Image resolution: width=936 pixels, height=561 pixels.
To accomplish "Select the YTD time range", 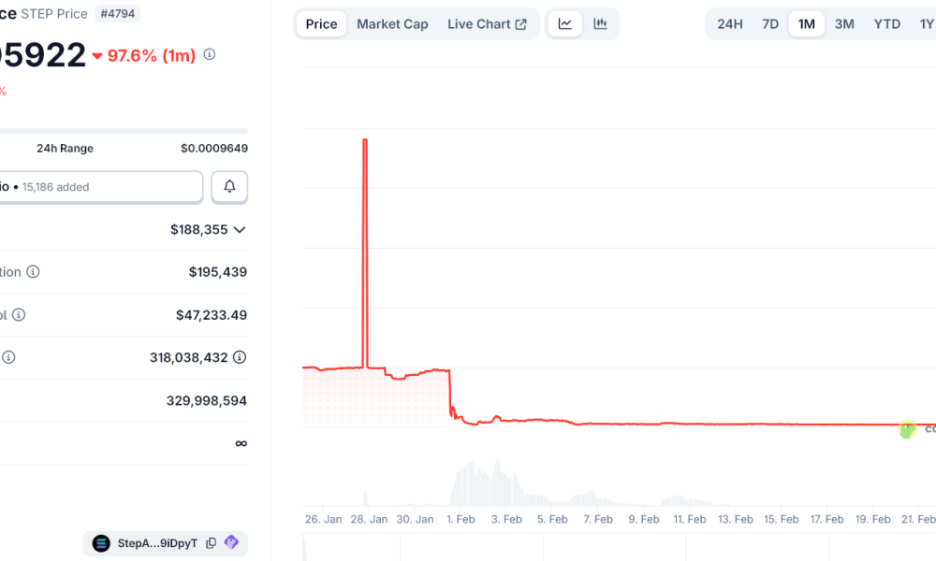I will click(886, 23).
